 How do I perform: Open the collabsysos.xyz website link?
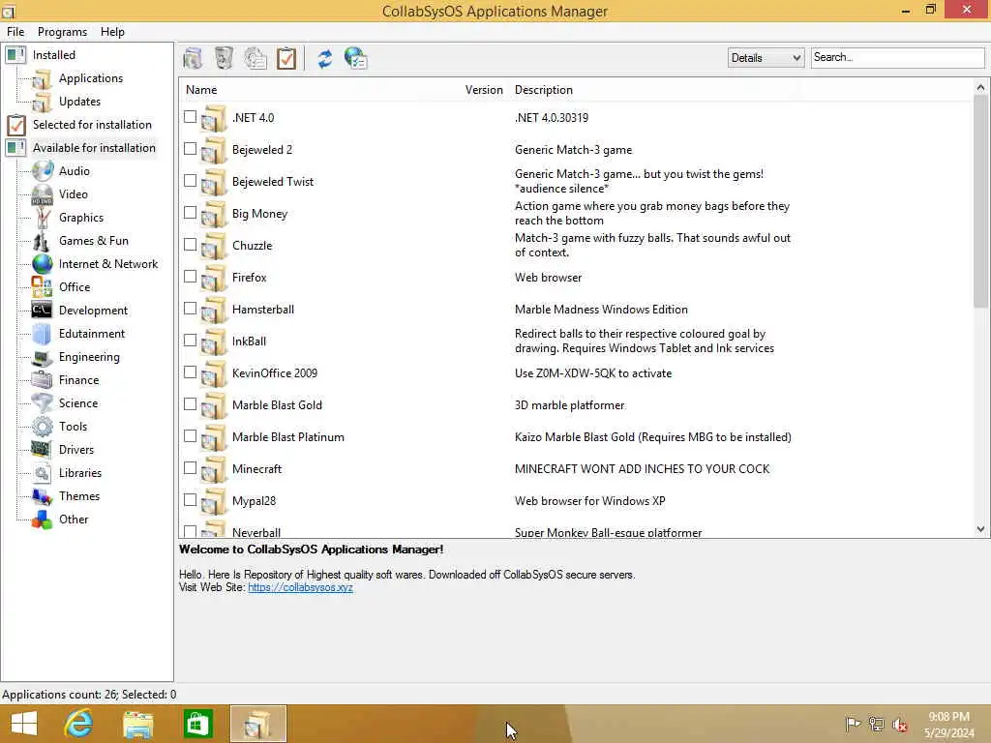click(300, 587)
